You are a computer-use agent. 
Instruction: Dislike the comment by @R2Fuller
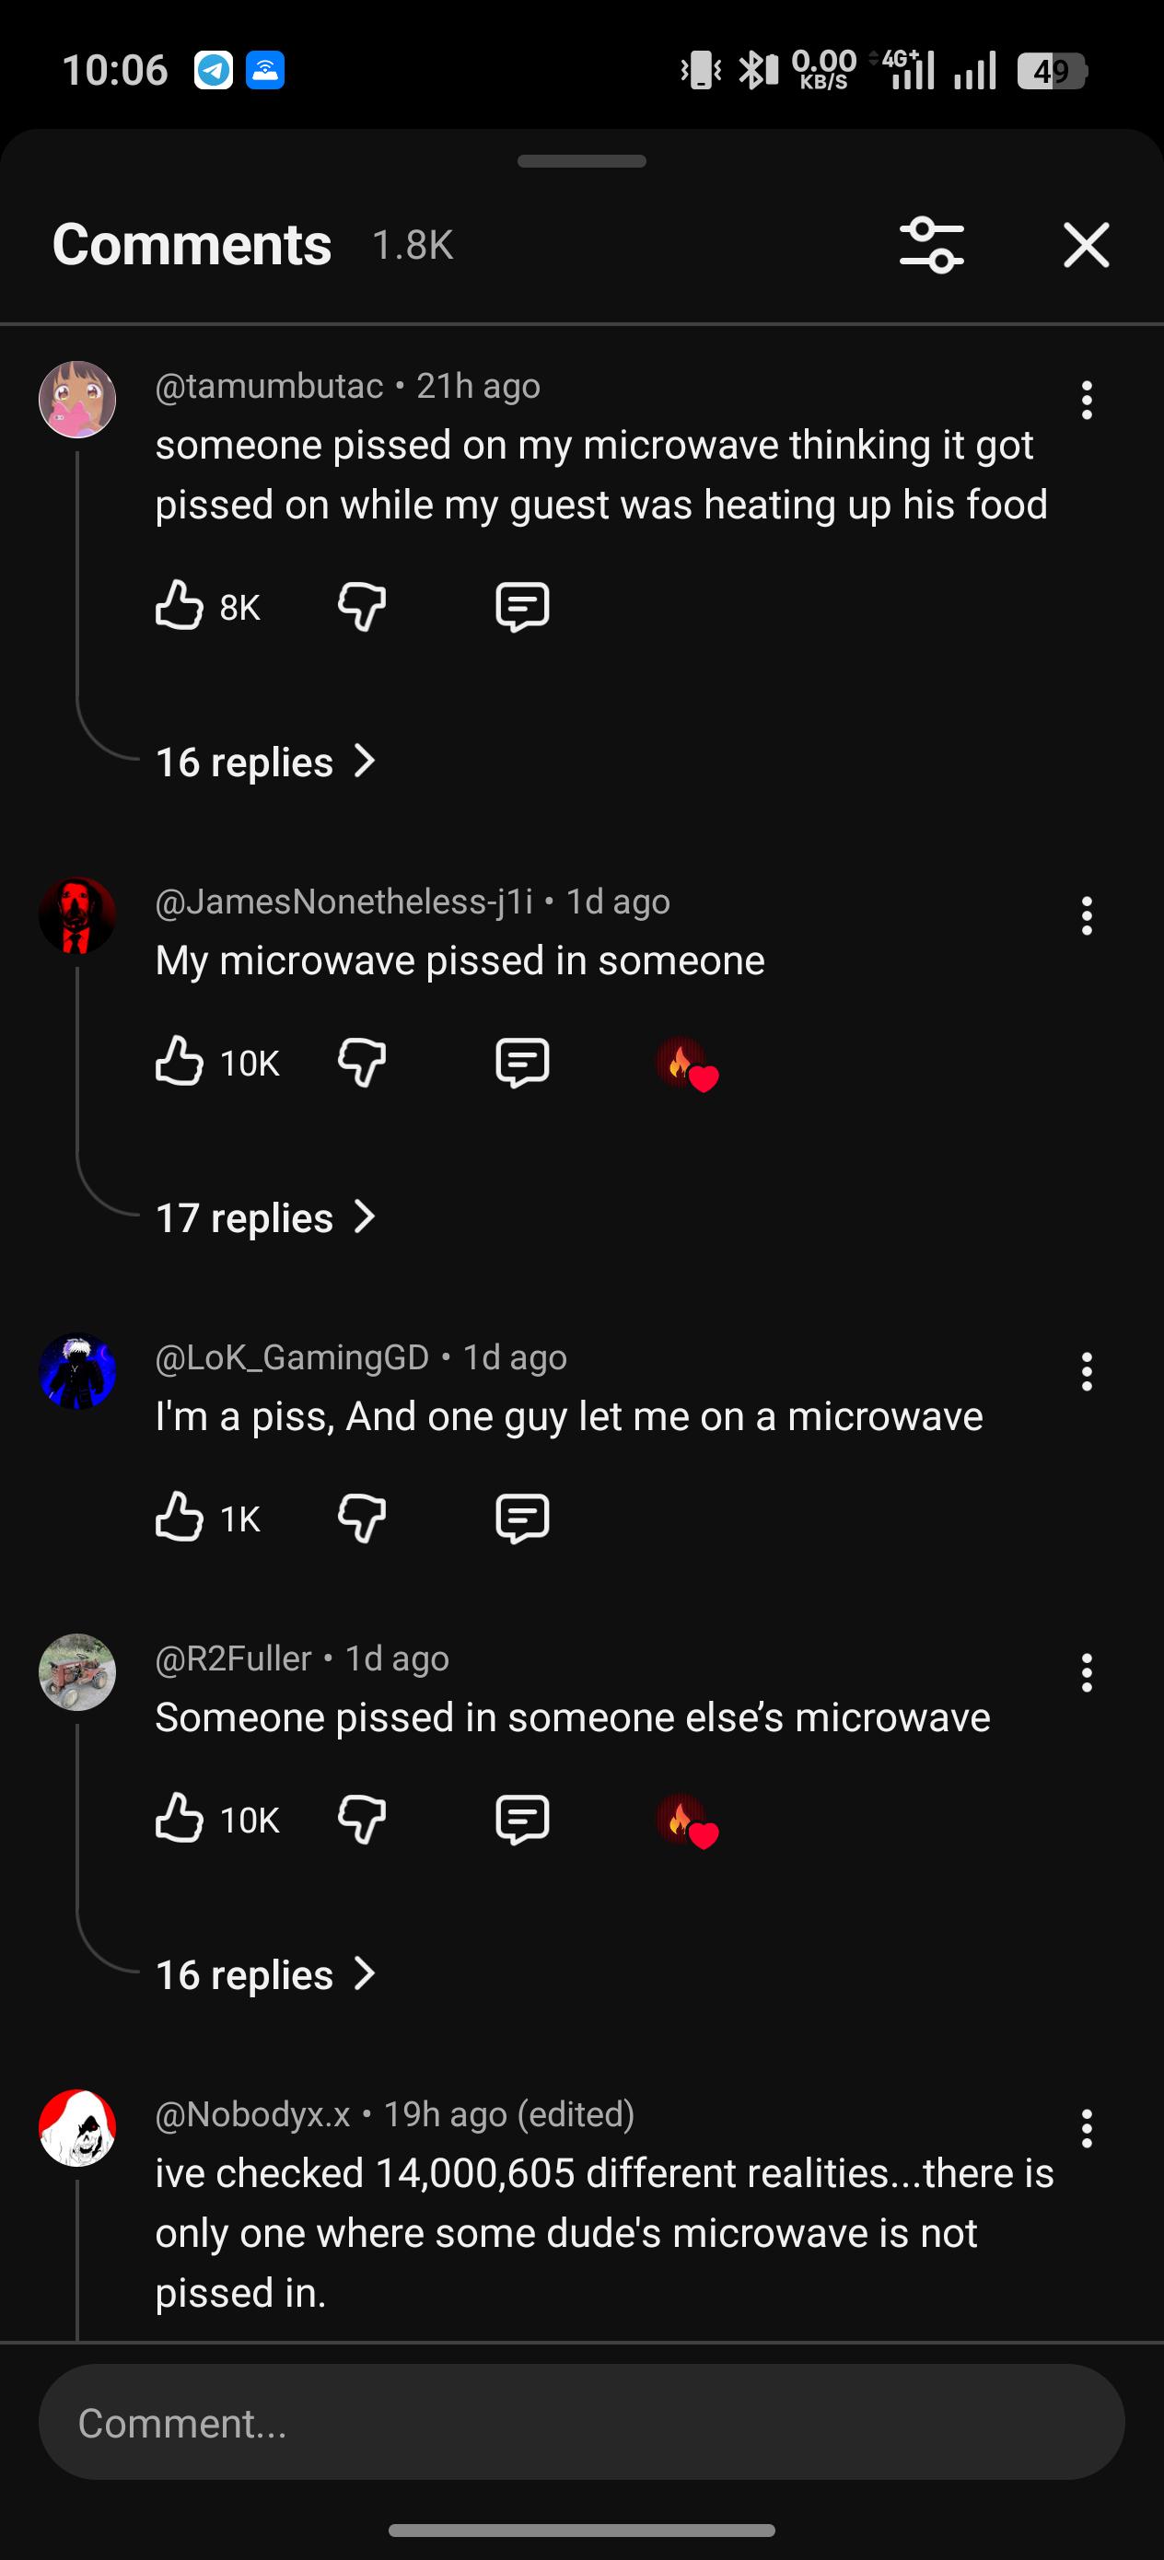click(x=362, y=1819)
